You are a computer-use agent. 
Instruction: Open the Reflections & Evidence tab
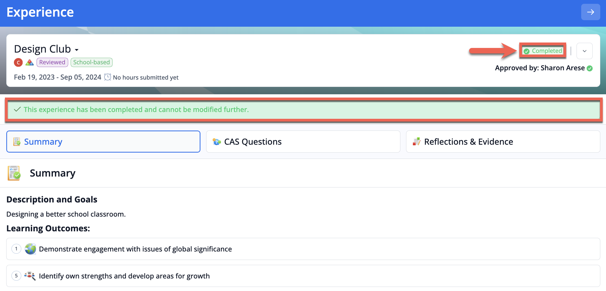503,142
